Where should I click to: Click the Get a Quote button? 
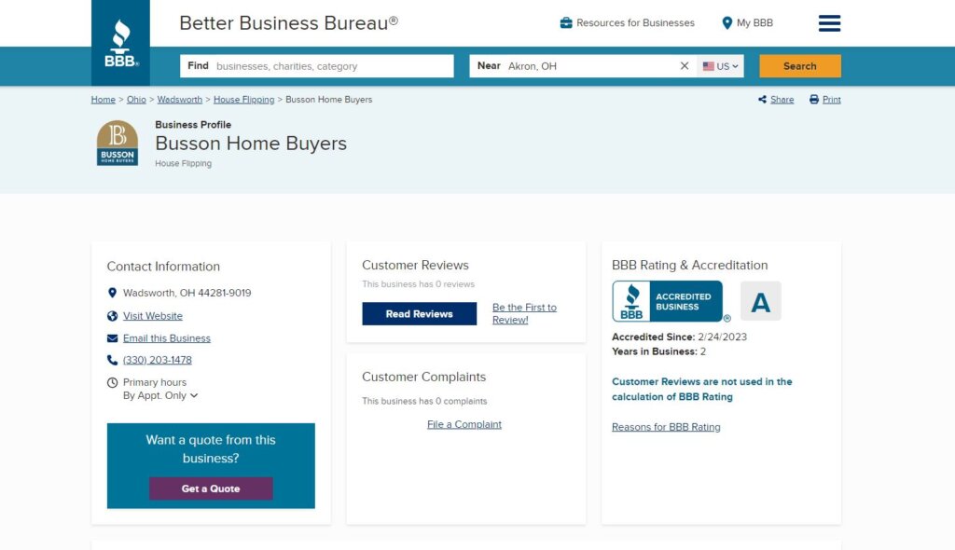[211, 488]
